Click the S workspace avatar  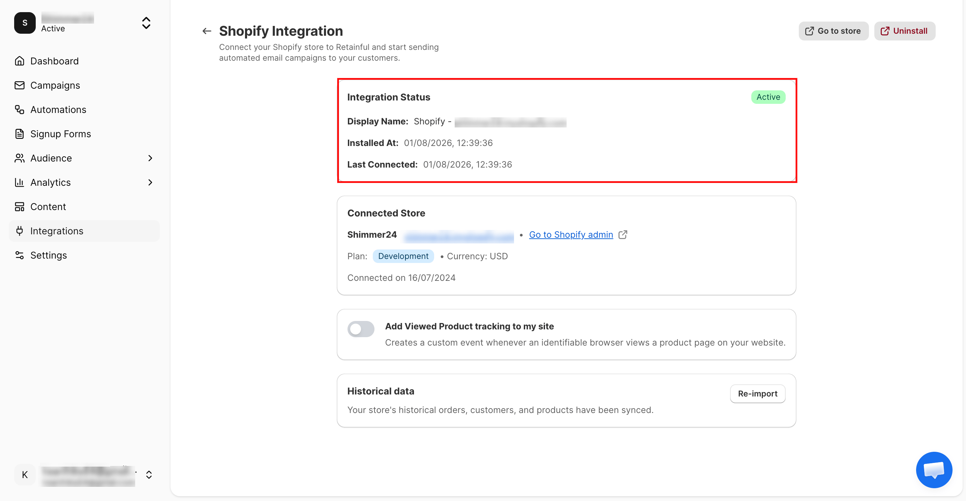tap(25, 23)
